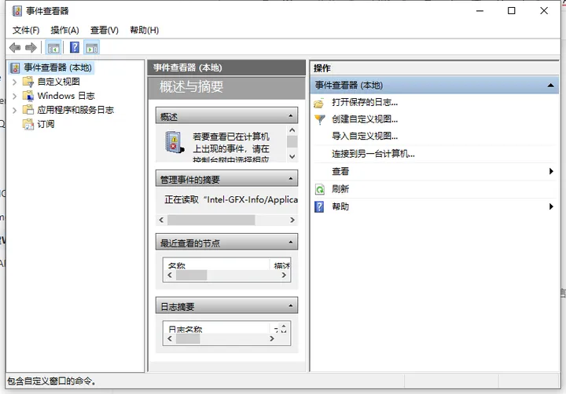Toggle the show/hide console tree toolbar icon
The image size is (566, 394).
pyautogui.click(x=53, y=48)
